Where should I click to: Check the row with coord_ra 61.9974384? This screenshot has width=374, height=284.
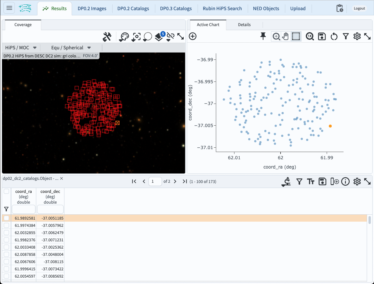pos(6,225)
